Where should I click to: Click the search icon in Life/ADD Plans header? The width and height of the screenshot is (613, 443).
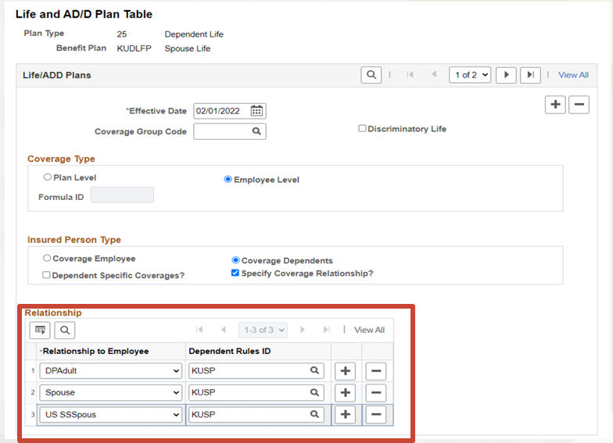371,75
